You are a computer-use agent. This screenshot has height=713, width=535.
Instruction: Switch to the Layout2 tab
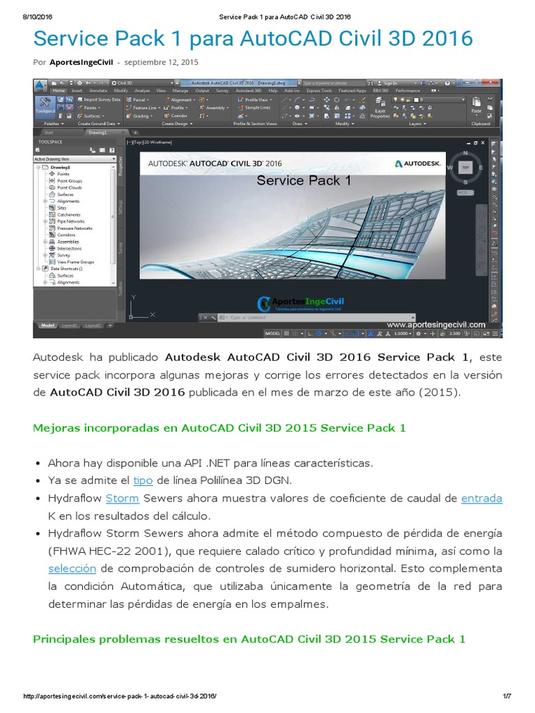pos(93,326)
